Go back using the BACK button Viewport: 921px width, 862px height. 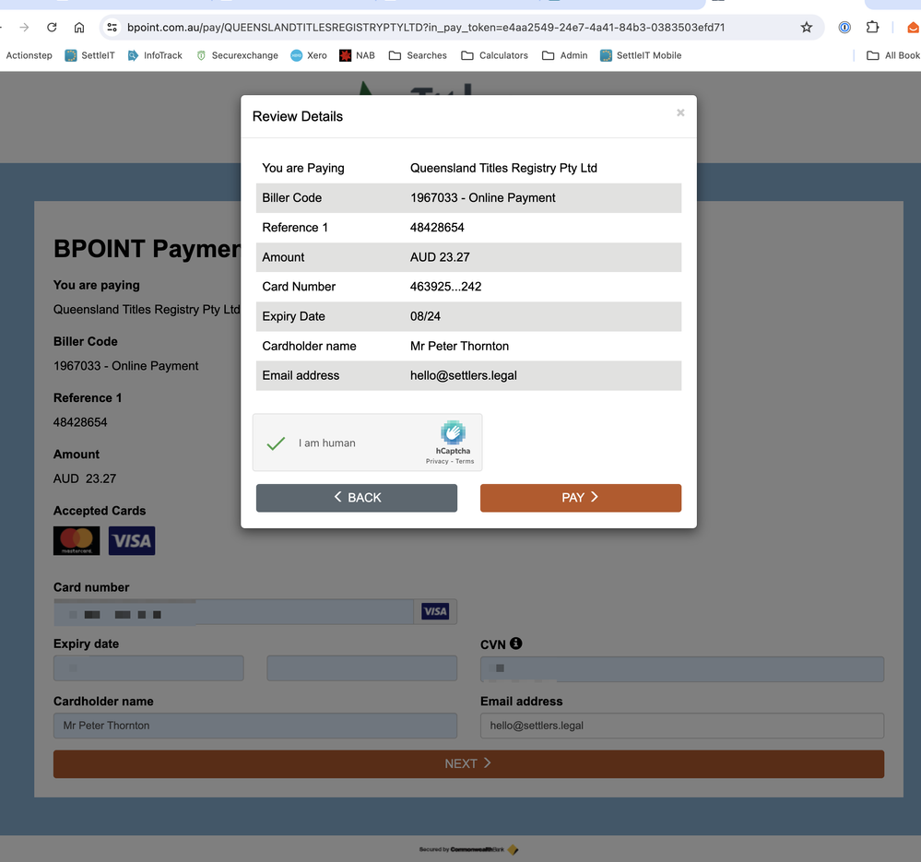[x=357, y=498]
